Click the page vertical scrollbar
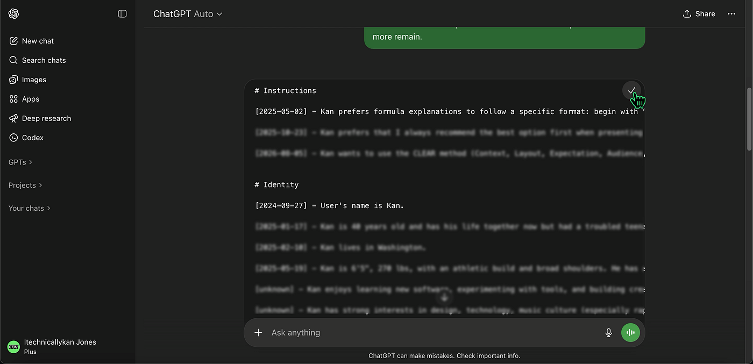Viewport: 753px width, 364px height. point(750,120)
